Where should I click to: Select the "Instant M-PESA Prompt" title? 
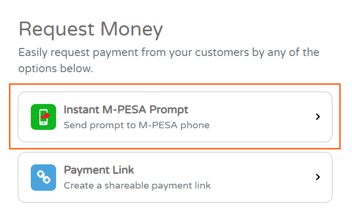[x=126, y=110]
